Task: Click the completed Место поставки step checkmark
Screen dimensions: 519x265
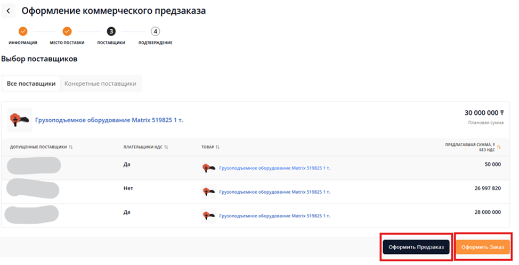Action: coord(67,31)
